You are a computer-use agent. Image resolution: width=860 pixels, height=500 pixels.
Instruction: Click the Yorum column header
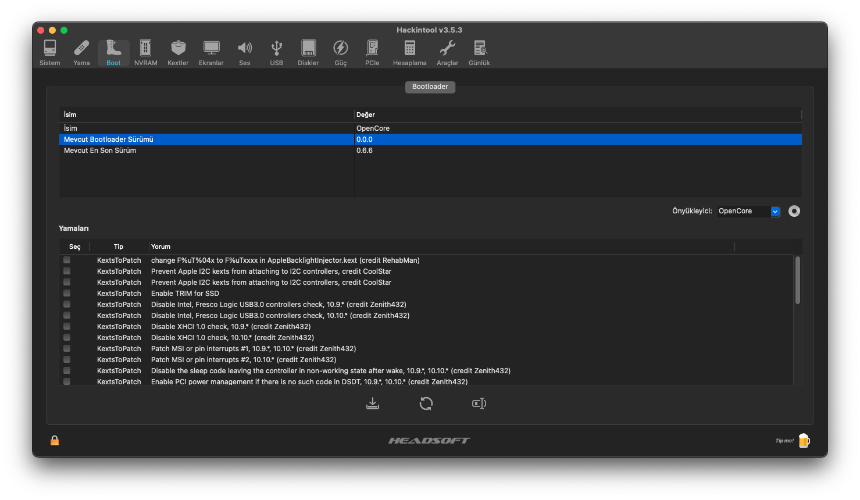coord(442,247)
